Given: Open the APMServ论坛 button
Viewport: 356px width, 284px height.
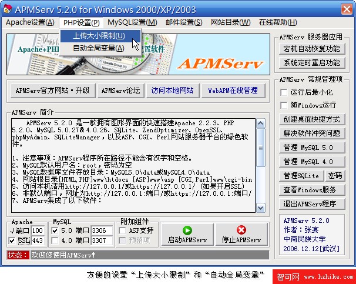Looking at the screenshot, I should click(x=121, y=91).
